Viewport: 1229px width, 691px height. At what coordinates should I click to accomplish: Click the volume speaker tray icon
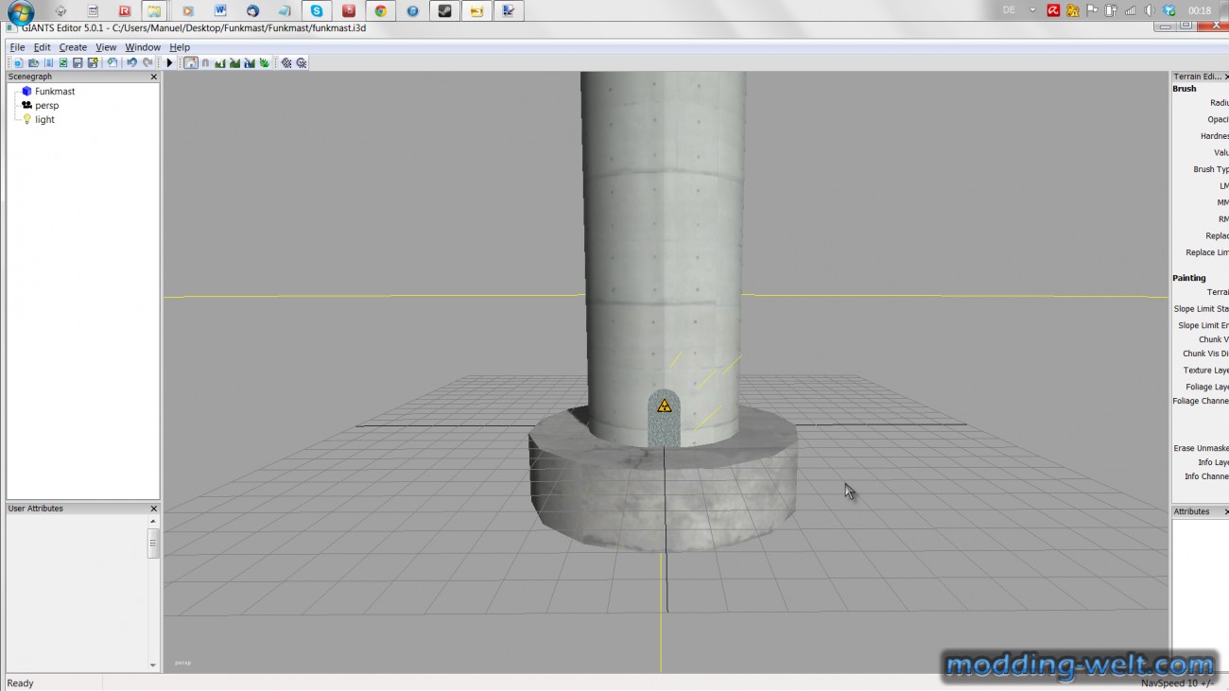[1149, 10]
